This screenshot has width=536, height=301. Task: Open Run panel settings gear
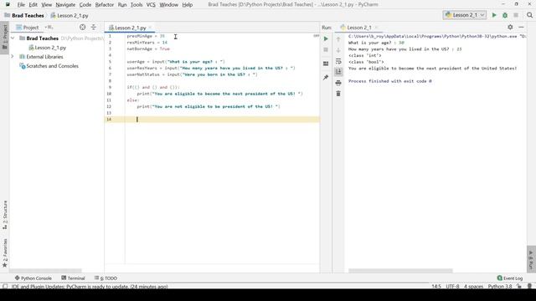(x=510, y=28)
